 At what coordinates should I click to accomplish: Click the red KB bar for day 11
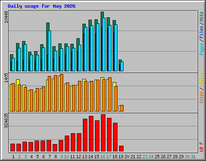pyautogui.click(x=73, y=142)
